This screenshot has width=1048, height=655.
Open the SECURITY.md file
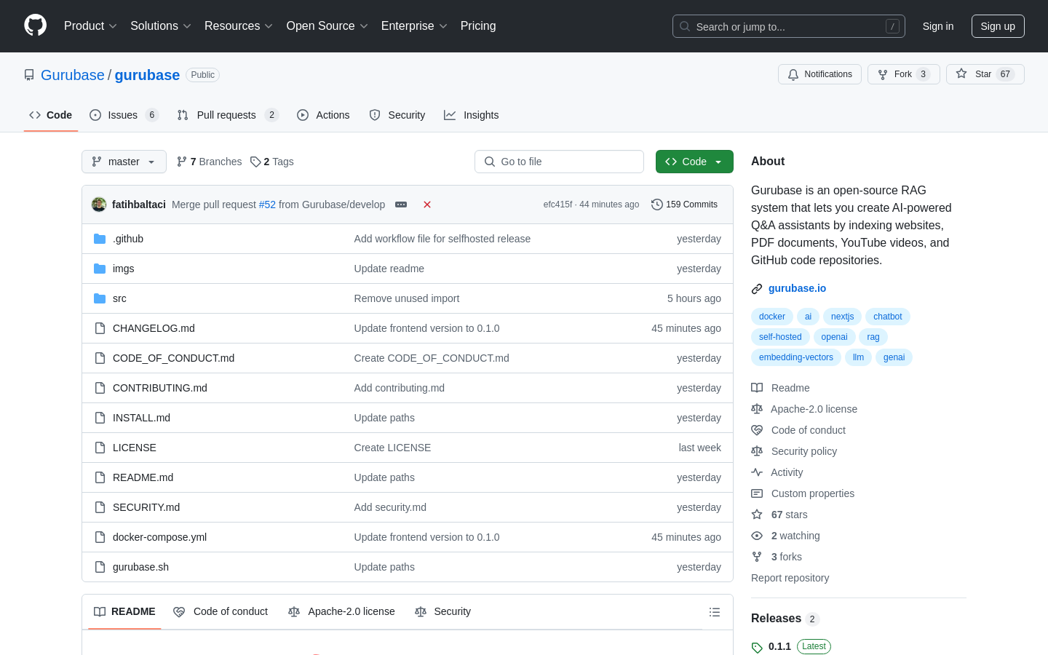coord(146,507)
